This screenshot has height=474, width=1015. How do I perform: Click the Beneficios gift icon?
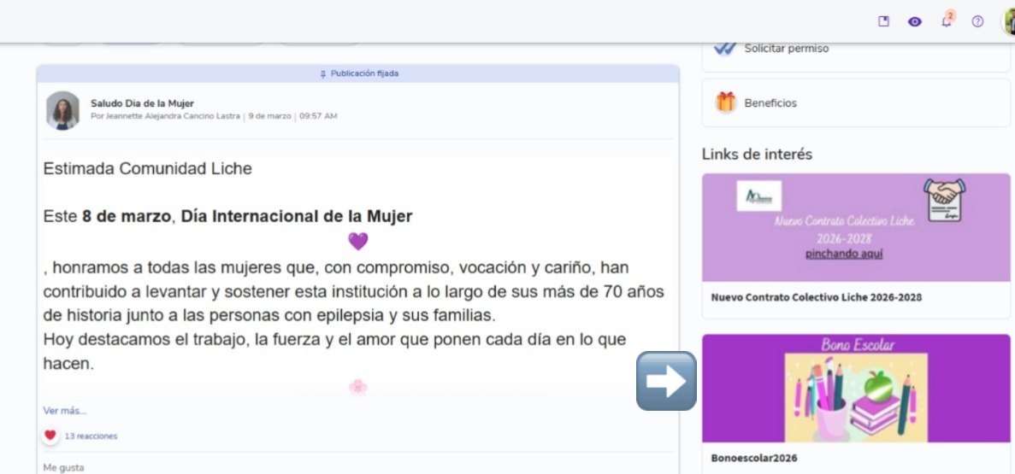click(x=726, y=102)
